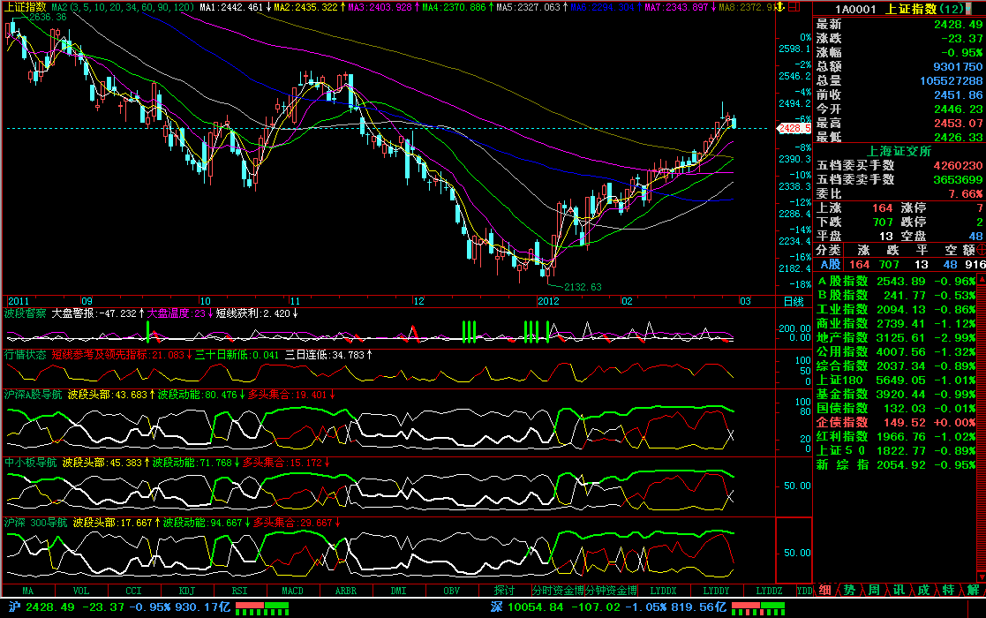Open 企债指数 row in index list
The width and height of the screenshot is (986, 618).
(841, 422)
